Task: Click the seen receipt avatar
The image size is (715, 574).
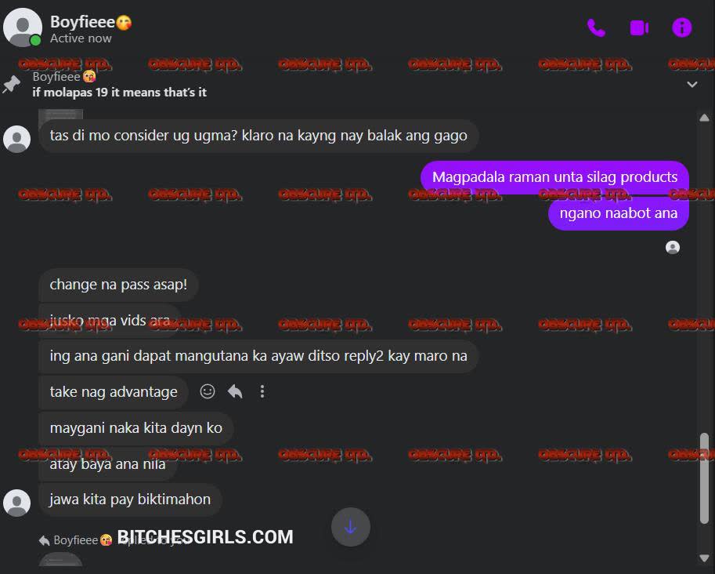Action: [x=673, y=247]
